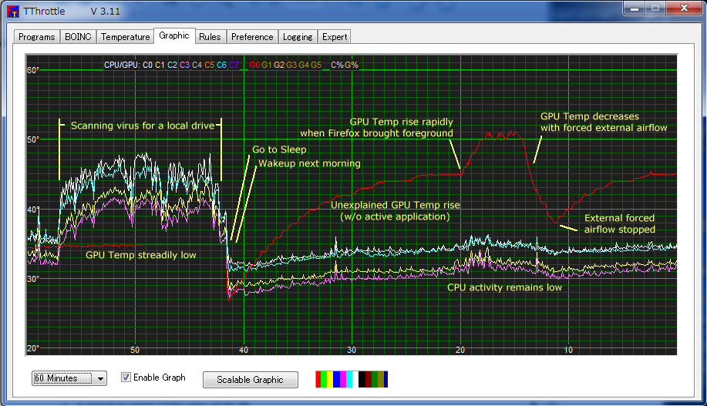
Task: Click the G3 GPU legend label
Action: (x=291, y=65)
